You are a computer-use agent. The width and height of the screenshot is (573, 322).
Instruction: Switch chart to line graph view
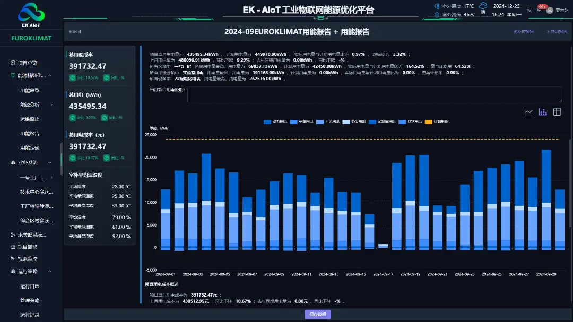528,111
